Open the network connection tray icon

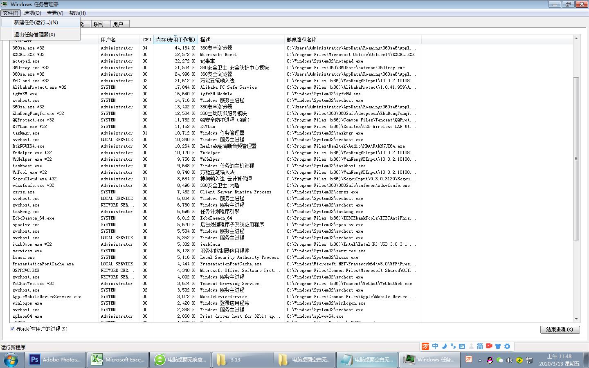pos(529,360)
